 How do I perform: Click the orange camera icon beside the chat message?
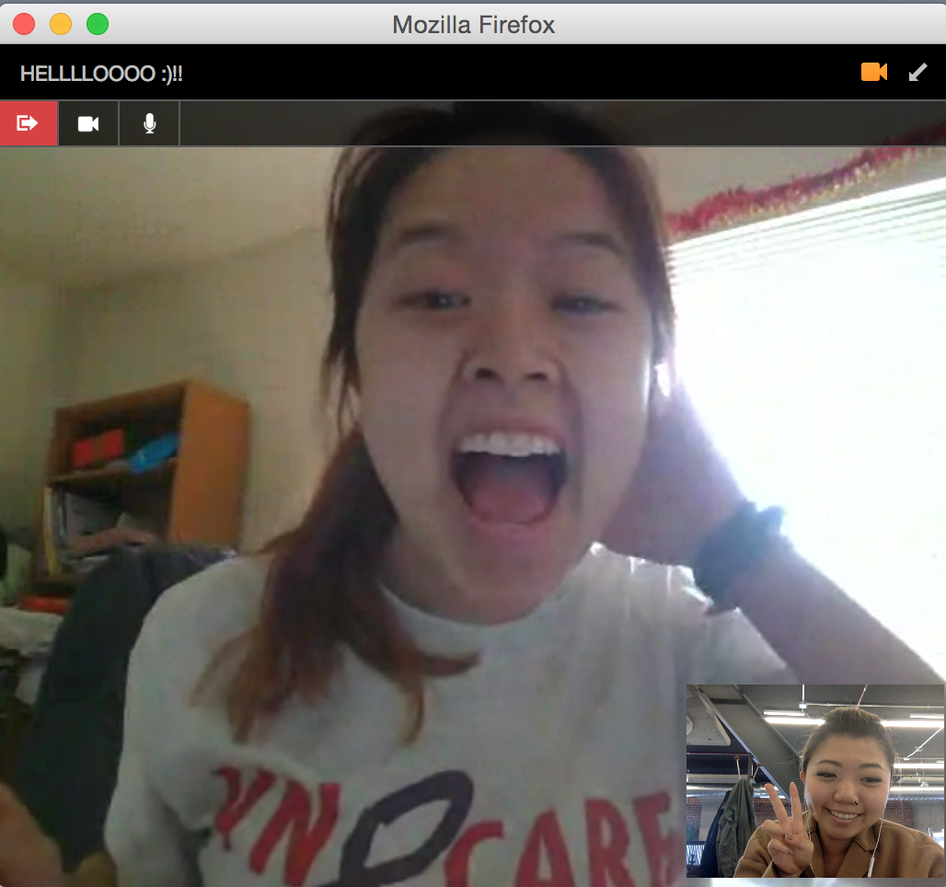pyautogui.click(x=874, y=72)
